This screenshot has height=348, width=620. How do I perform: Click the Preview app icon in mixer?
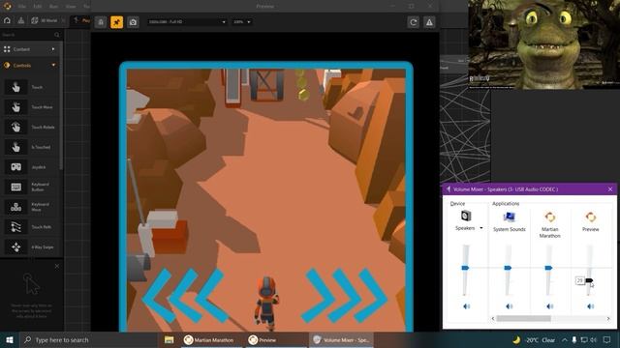coord(590,217)
